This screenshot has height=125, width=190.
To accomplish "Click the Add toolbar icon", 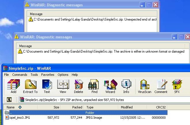I will 14,86.
